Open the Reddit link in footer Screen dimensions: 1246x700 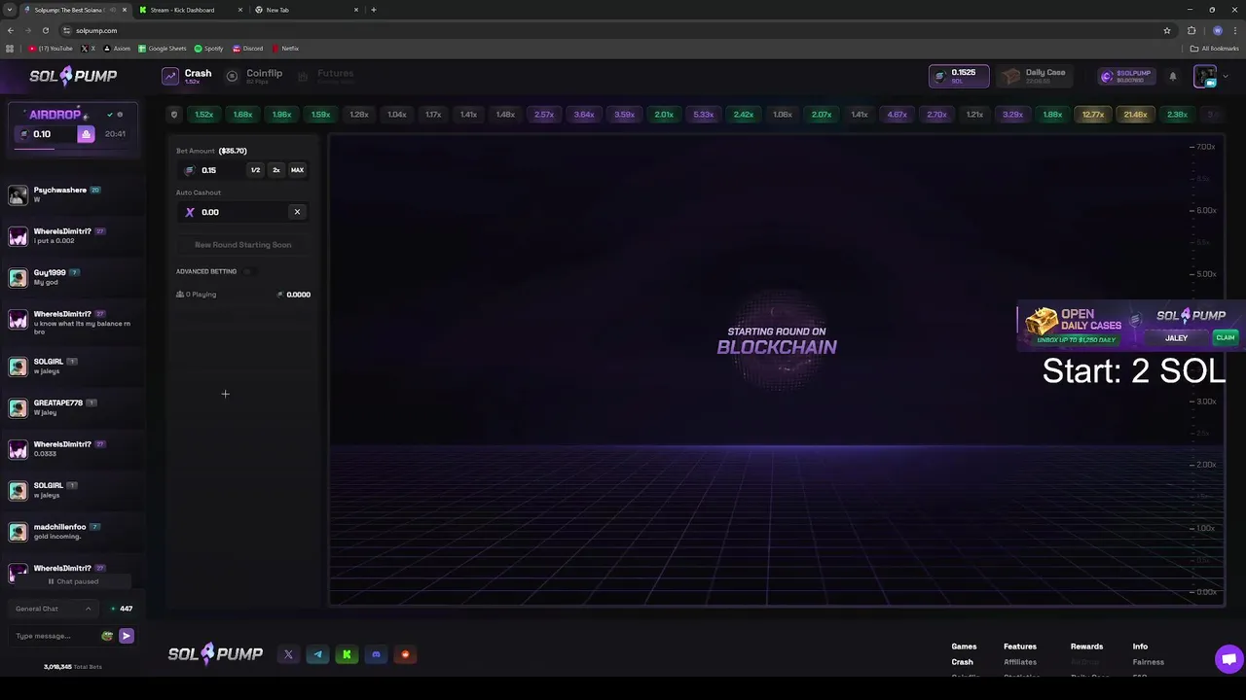pos(405,654)
